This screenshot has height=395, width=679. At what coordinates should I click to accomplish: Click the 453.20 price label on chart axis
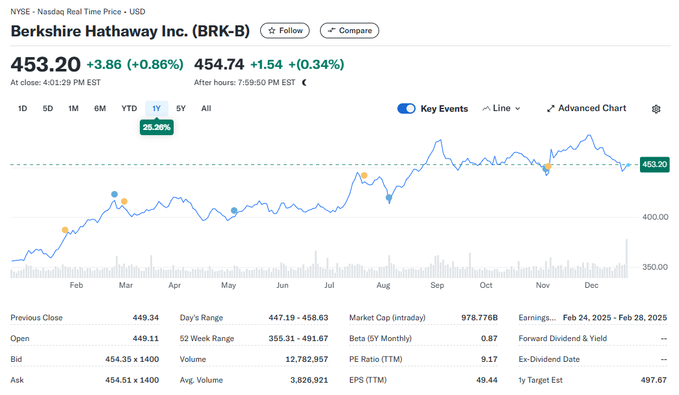click(655, 164)
